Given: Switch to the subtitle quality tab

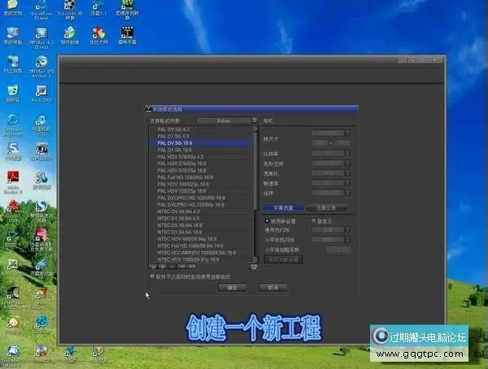Looking at the screenshot, I should (x=284, y=207).
